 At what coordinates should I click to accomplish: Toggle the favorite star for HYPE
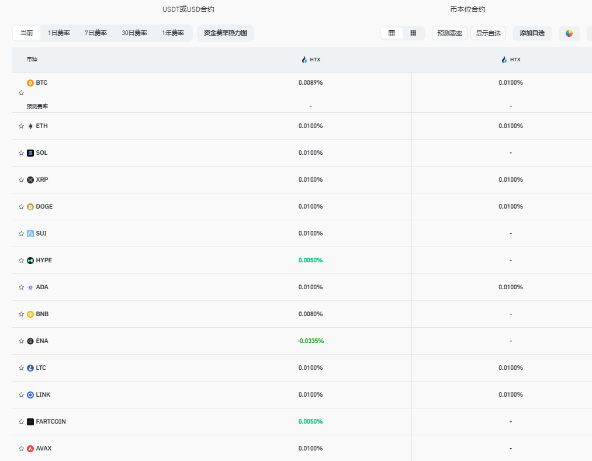(x=22, y=261)
